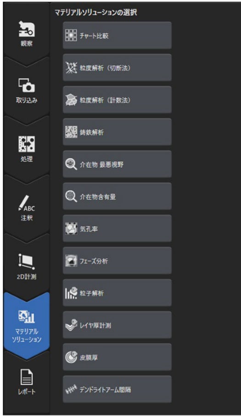
Task: Choose チャート比較 solution
Action: 117,35
